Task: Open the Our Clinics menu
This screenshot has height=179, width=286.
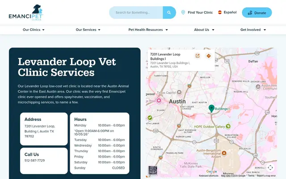Action: tap(32, 30)
